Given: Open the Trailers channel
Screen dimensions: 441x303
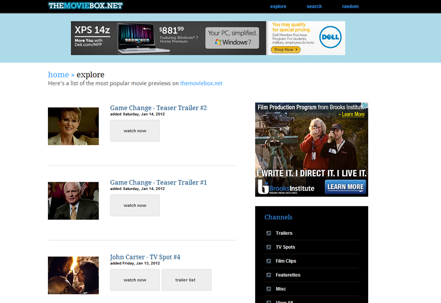Looking at the screenshot, I should (x=284, y=233).
